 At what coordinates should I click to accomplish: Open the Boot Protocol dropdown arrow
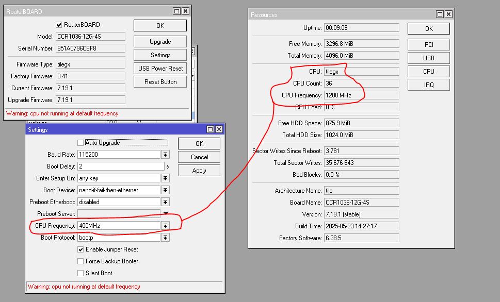click(x=165, y=238)
